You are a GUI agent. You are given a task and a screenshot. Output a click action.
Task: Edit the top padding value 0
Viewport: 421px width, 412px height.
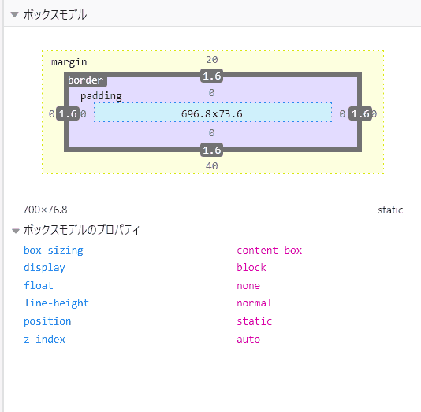click(x=212, y=93)
